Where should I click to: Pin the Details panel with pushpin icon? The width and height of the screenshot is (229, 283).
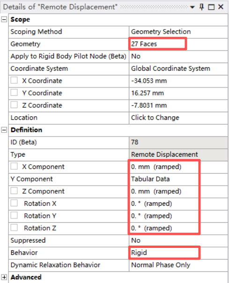tap(202, 7)
